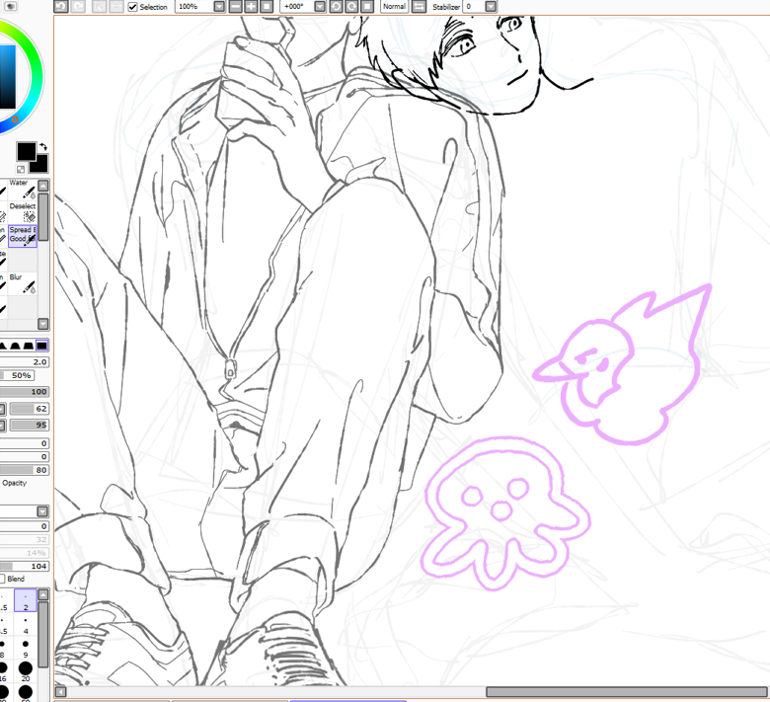
Task: Click the slider showing value 80
Action: [24, 470]
